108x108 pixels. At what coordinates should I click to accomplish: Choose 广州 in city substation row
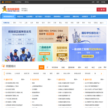click(x=20, y=23)
